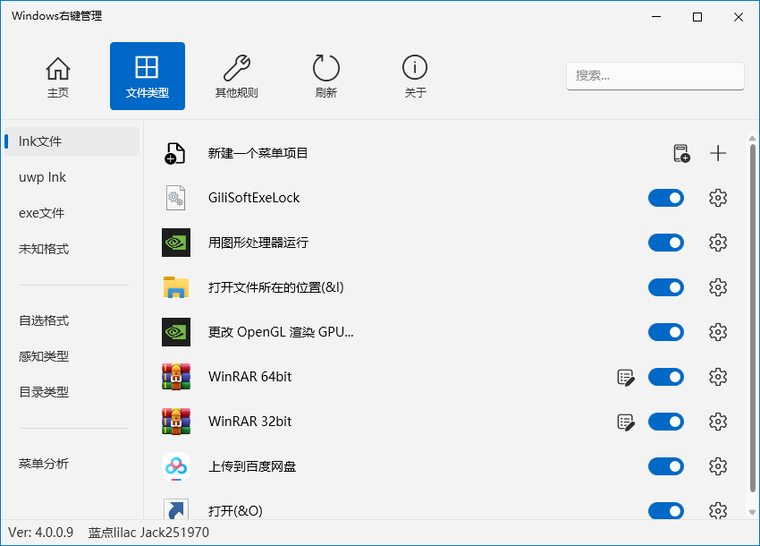Toggle WinRAR 64bit switch
The height and width of the screenshot is (546, 760).
coord(666,377)
